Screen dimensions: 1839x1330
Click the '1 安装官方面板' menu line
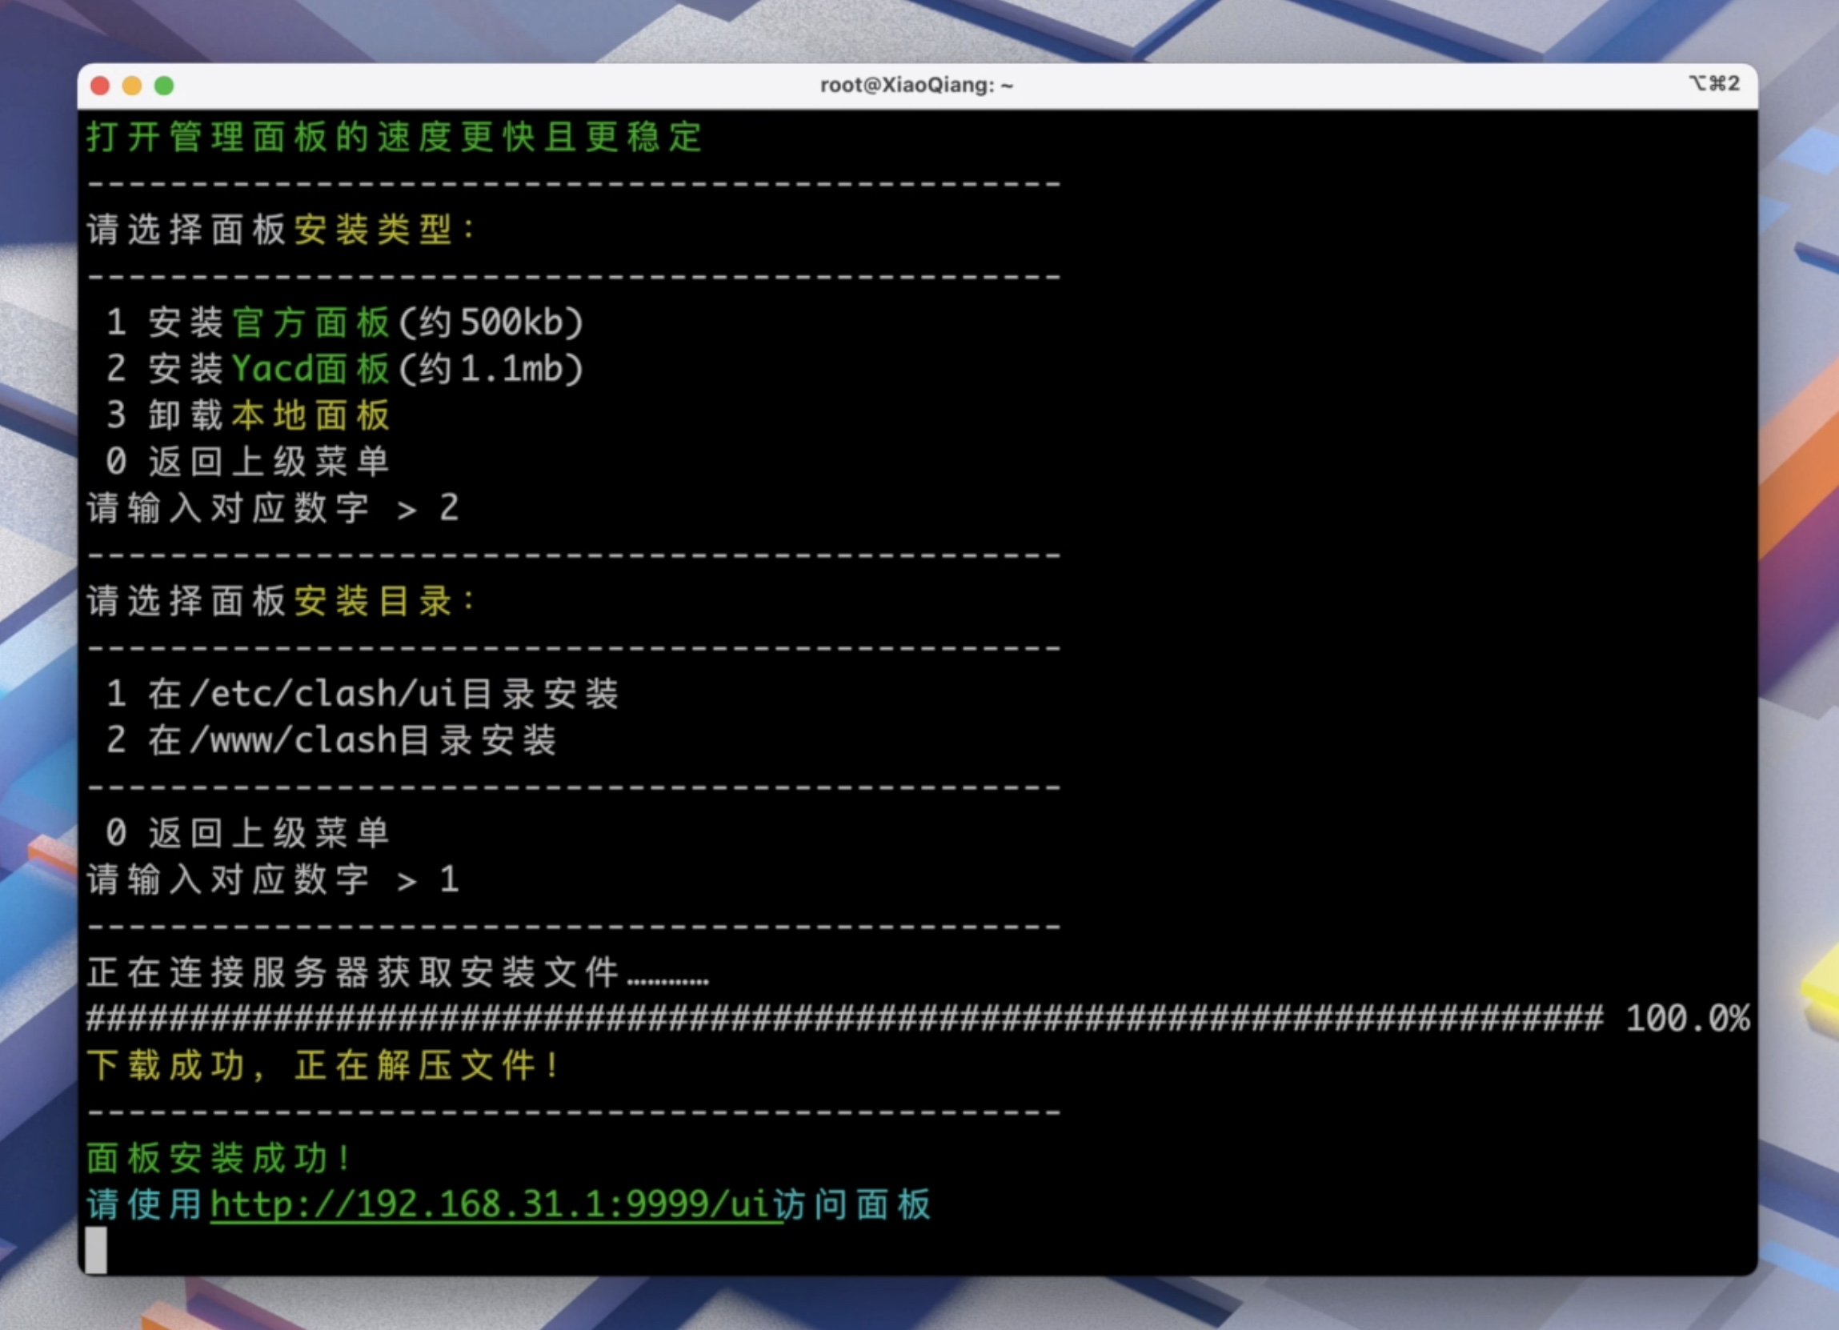pyautogui.click(x=345, y=322)
